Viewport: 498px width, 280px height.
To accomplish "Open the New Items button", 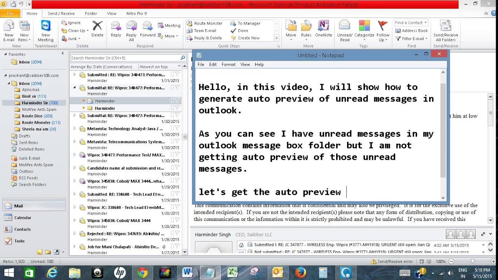I will pos(23,31).
